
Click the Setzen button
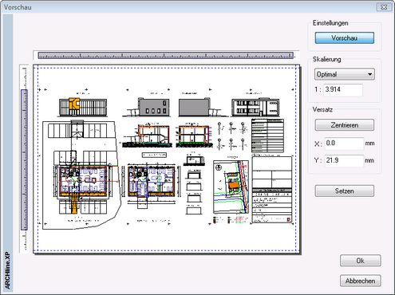[x=345, y=191]
